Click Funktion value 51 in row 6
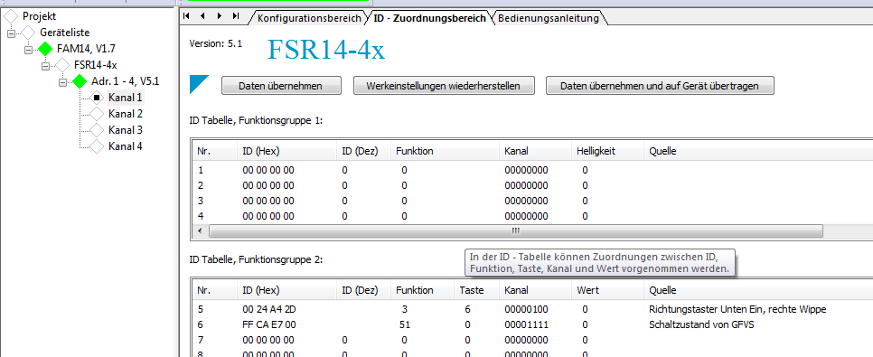Viewport: 873px width, 357px height. coord(404,324)
